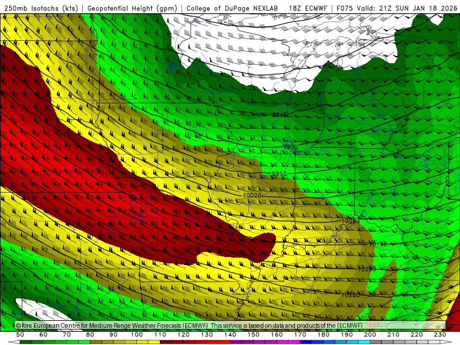Click the '18Z ECMWF' model run label
460x345 pixels.
pos(308,8)
